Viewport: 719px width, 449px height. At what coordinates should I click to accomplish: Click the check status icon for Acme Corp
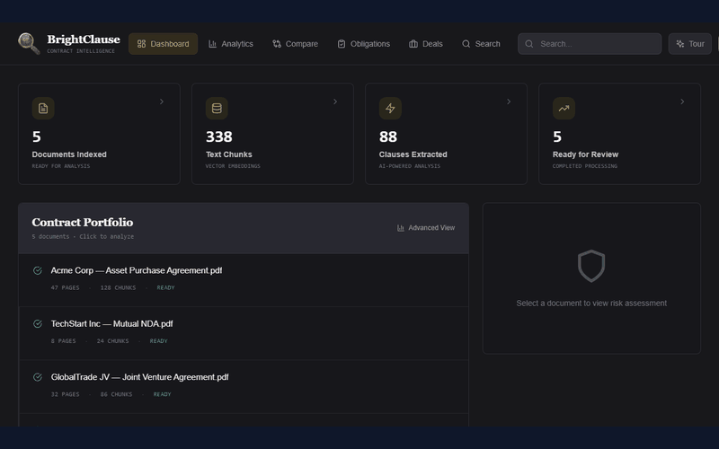point(38,270)
